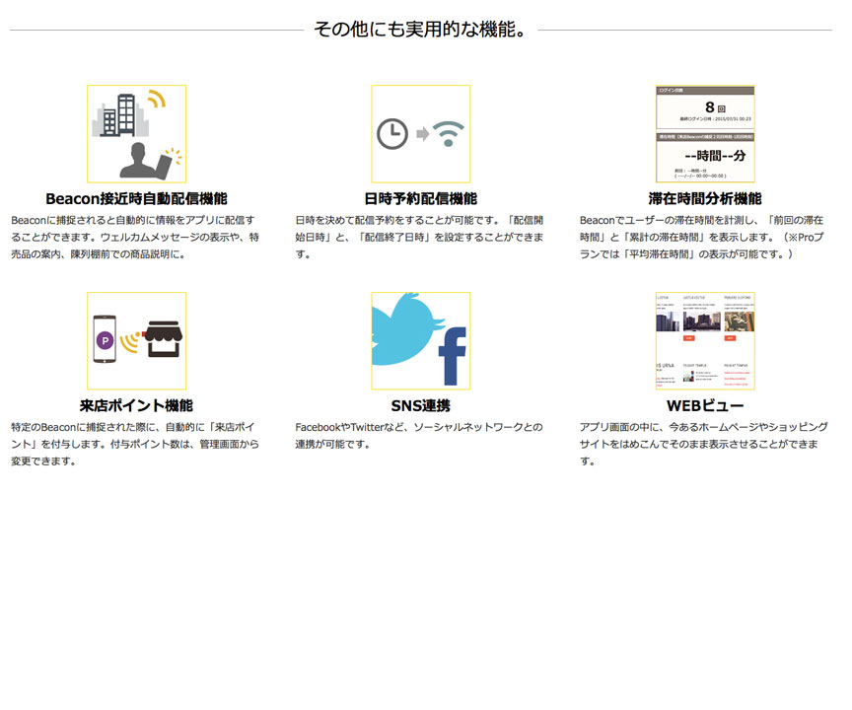
Task: Select the 日時予約配信機能 heading
Action: pyautogui.click(x=420, y=198)
